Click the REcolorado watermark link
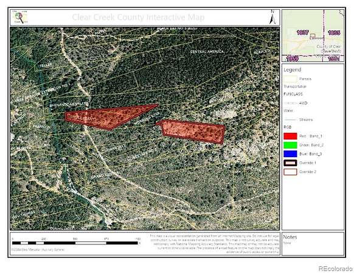The width and height of the screenshot is (354, 273). 336,269
